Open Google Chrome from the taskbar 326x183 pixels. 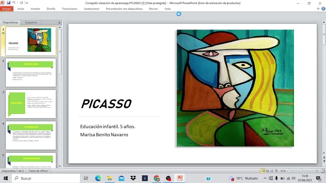[x=157, y=178]
